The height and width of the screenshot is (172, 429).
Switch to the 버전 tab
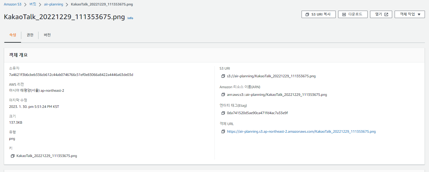[47, 35]
